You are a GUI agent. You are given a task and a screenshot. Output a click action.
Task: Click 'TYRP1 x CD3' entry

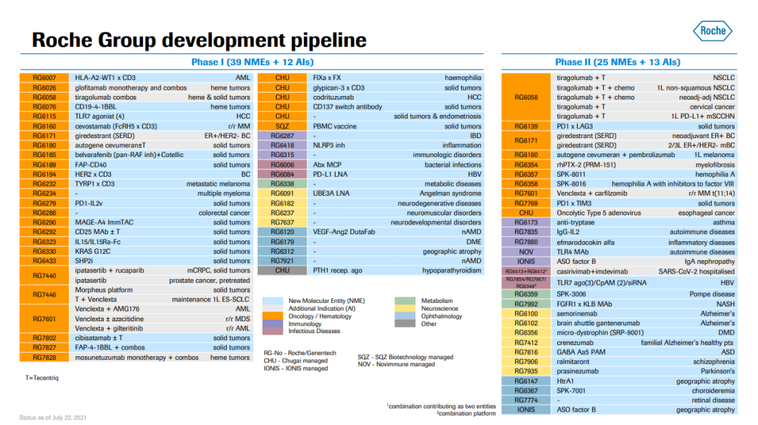click(95, 184)
